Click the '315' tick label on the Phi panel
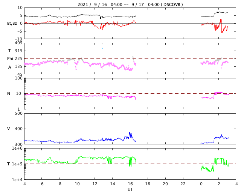This screenshot has width=241, height=192. [x=18, y=51]
